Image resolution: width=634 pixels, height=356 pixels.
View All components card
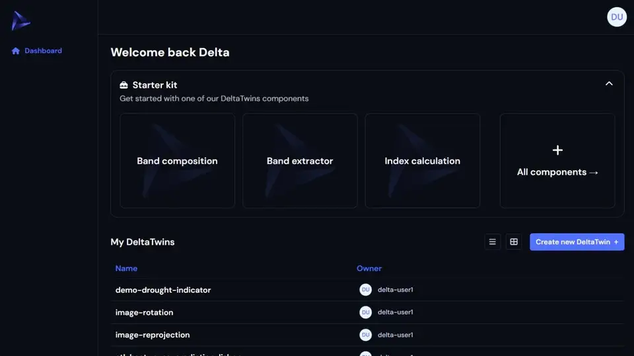[x=557, y=161]
